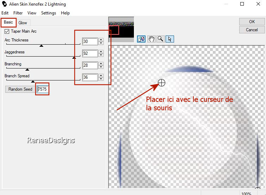
Task: Decrease Branching with down arrow
Action: pyautogui.click(x=101, y=67)
